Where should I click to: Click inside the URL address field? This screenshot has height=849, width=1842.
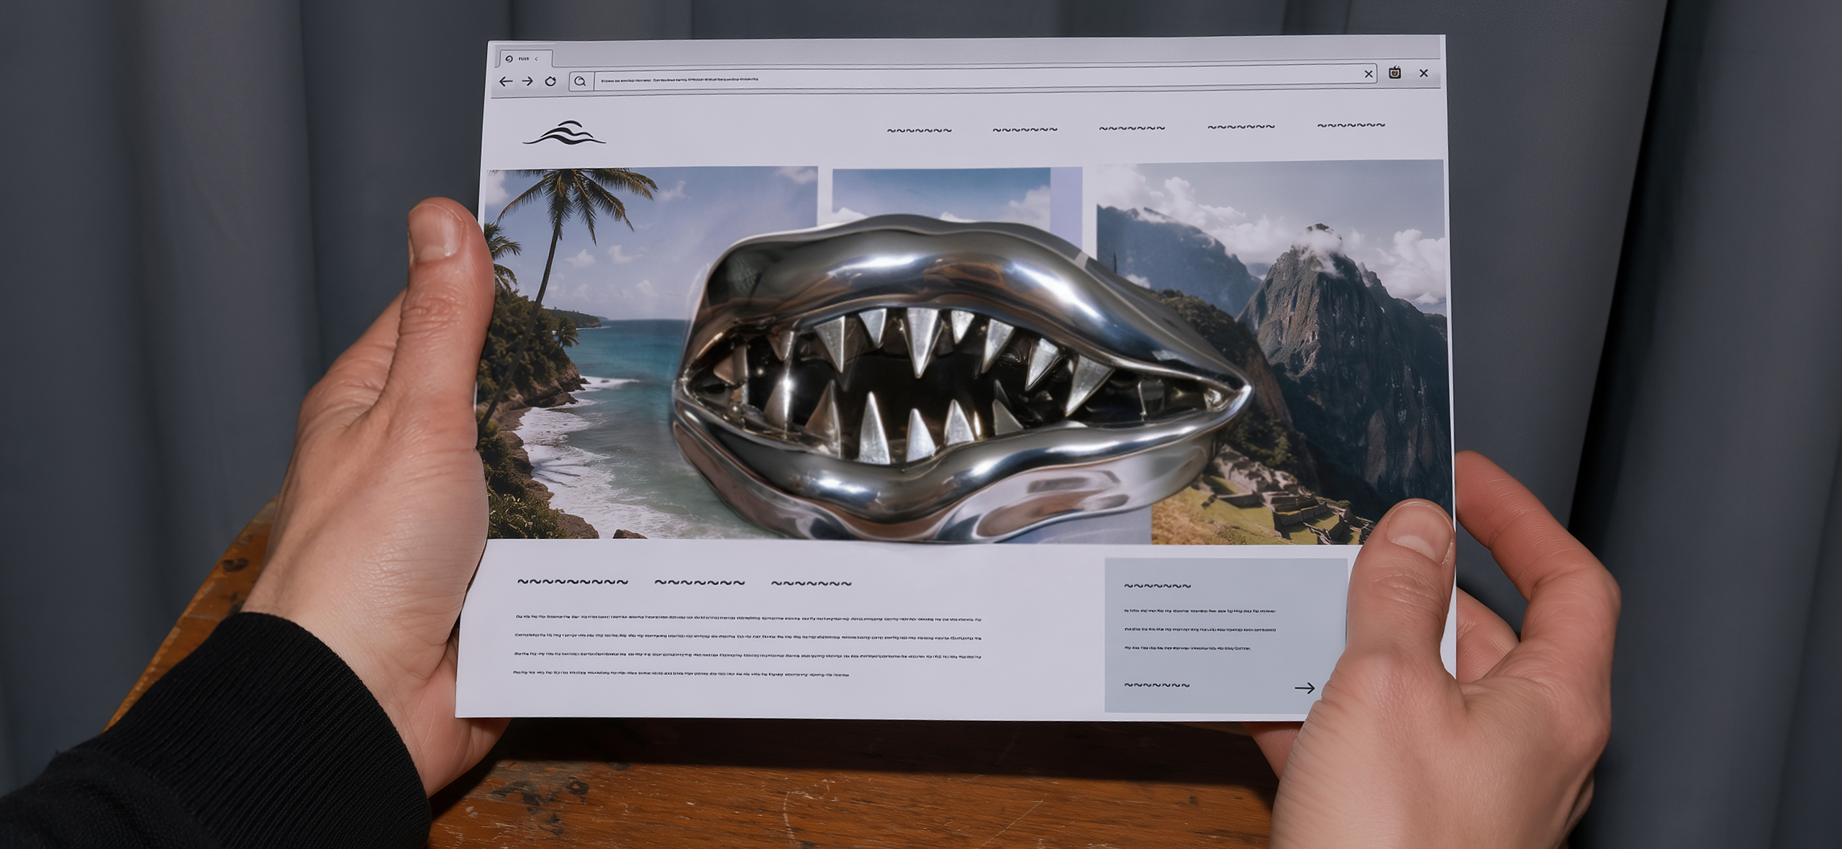(977, 80)
